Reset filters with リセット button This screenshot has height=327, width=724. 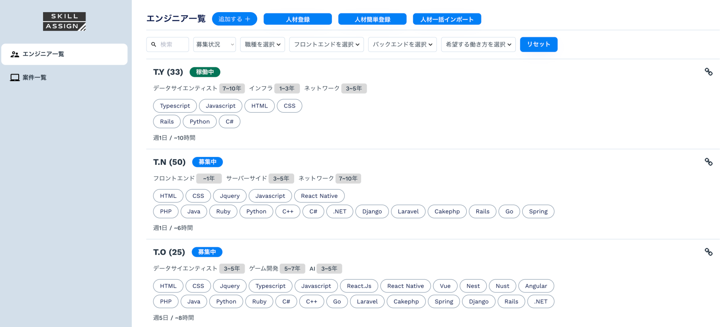click(x=538, y=45)
